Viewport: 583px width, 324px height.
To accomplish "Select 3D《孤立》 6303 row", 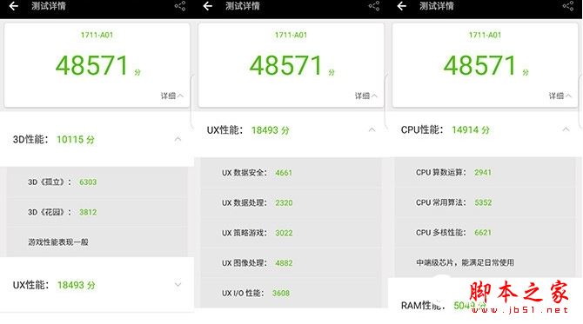I will pos(97,182).
